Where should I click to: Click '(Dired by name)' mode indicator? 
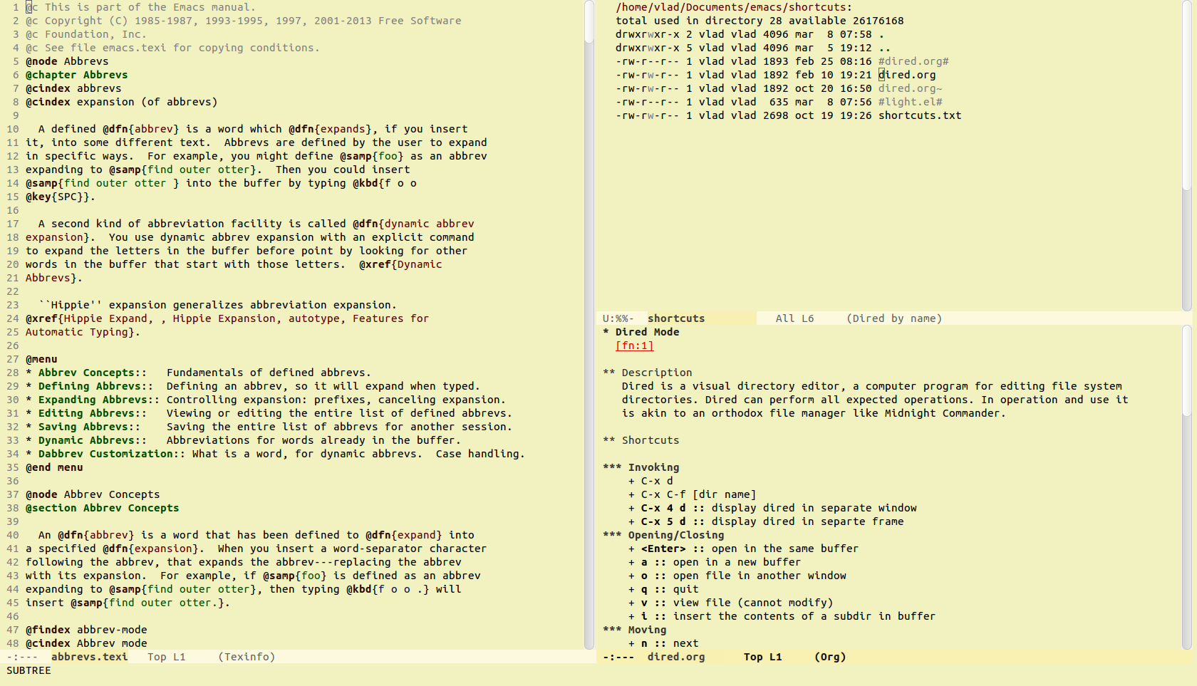894,318
